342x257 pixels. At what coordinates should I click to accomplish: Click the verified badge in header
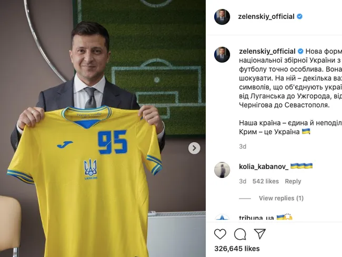[300, 16]
